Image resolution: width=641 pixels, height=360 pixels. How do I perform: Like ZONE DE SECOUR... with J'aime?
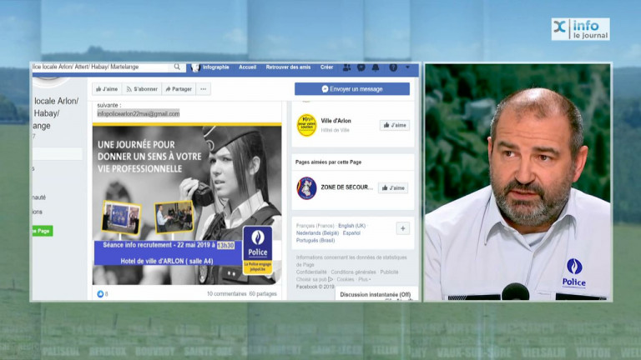pos(393,187)
